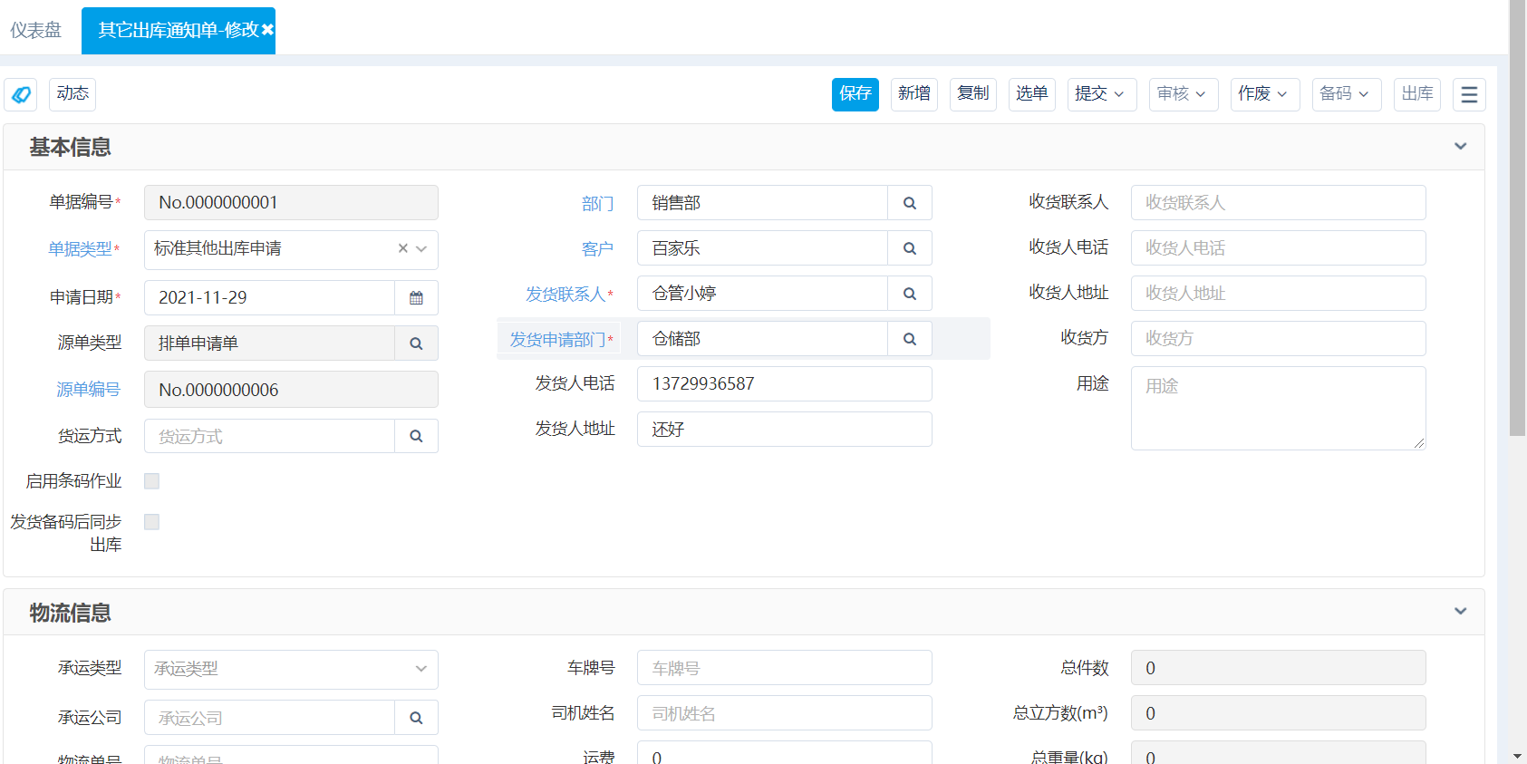The width and height of the screenshot is (1527, 764).
Task: Click the 客户 link label
Action: pos(598,249)
